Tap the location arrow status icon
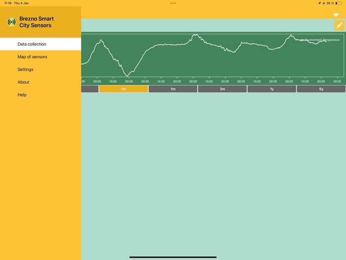This screenshot has width=346, height=260. tap(319, 3)
